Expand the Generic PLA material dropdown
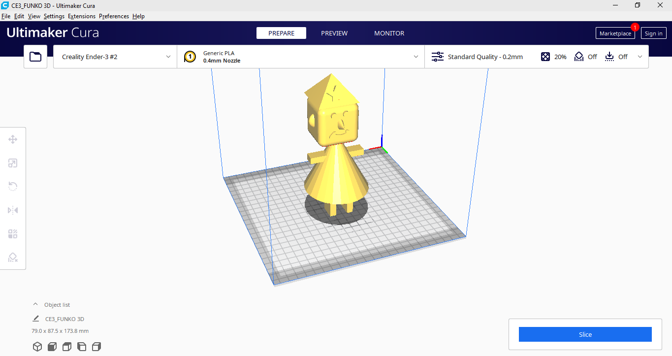This screenshot has width=672, height=356. pos(301,57)
